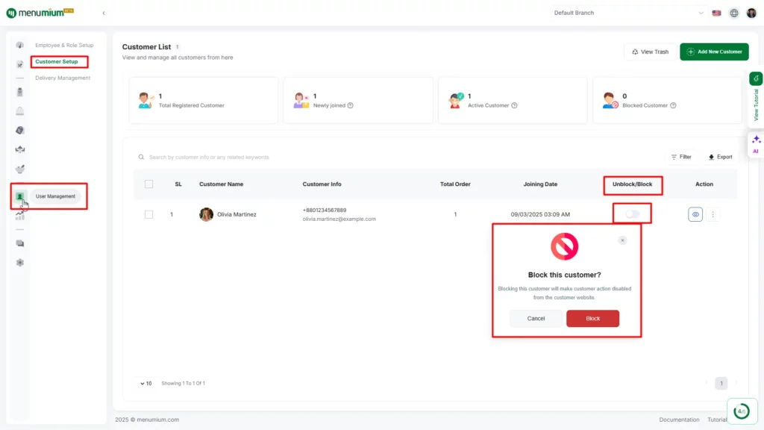
Task: Open the user profile avatar
Action: point(751,13)
